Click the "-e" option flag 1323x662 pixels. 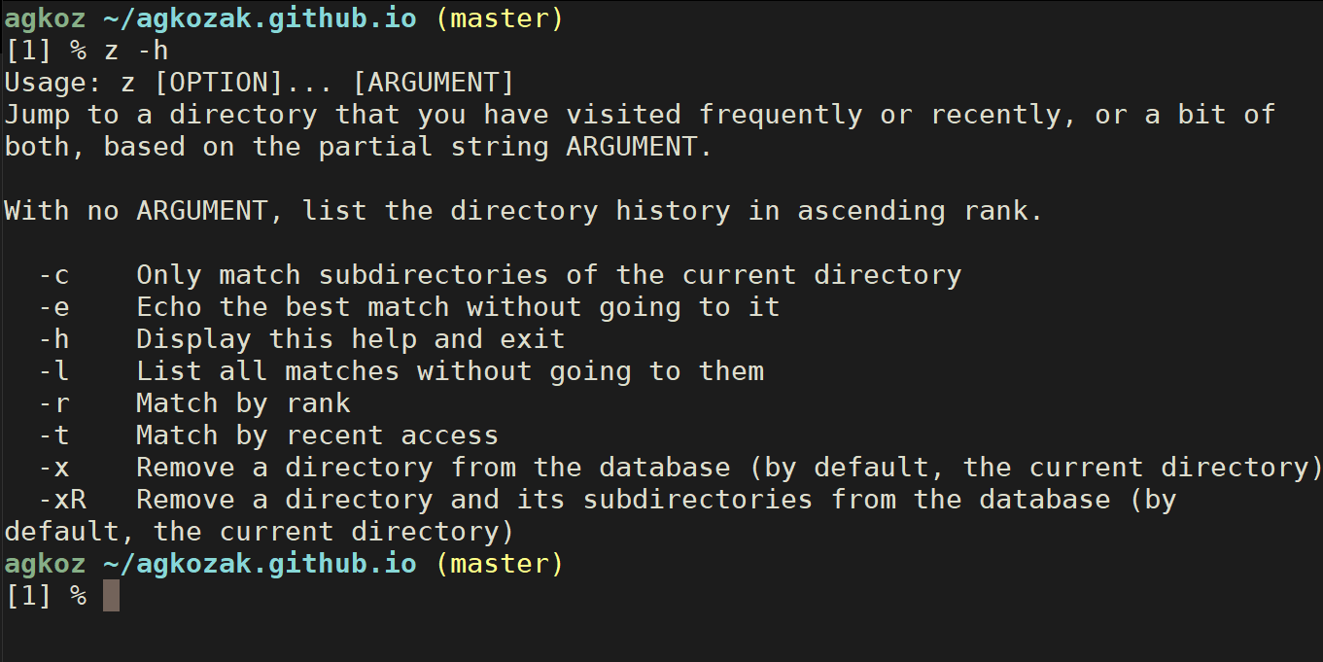tap(53, 307)
